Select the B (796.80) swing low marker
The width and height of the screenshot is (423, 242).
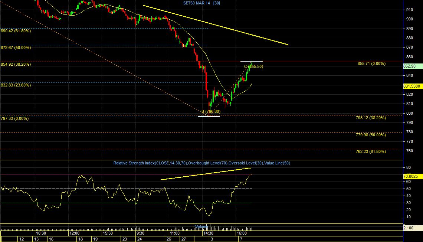point(211,111)
